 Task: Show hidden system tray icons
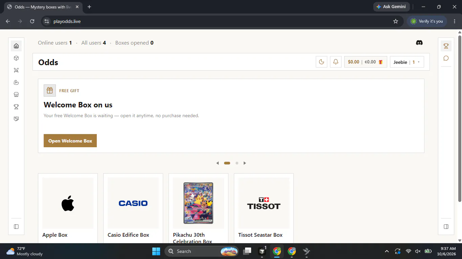click(387, 251)
